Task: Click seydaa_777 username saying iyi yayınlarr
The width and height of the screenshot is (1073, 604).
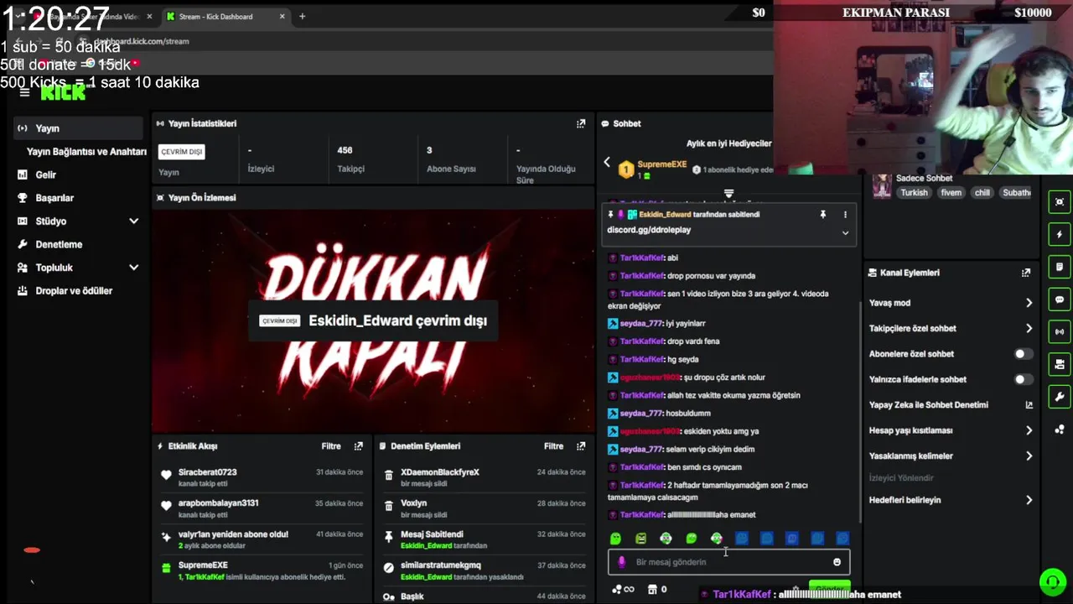Action: coord(641,324)
